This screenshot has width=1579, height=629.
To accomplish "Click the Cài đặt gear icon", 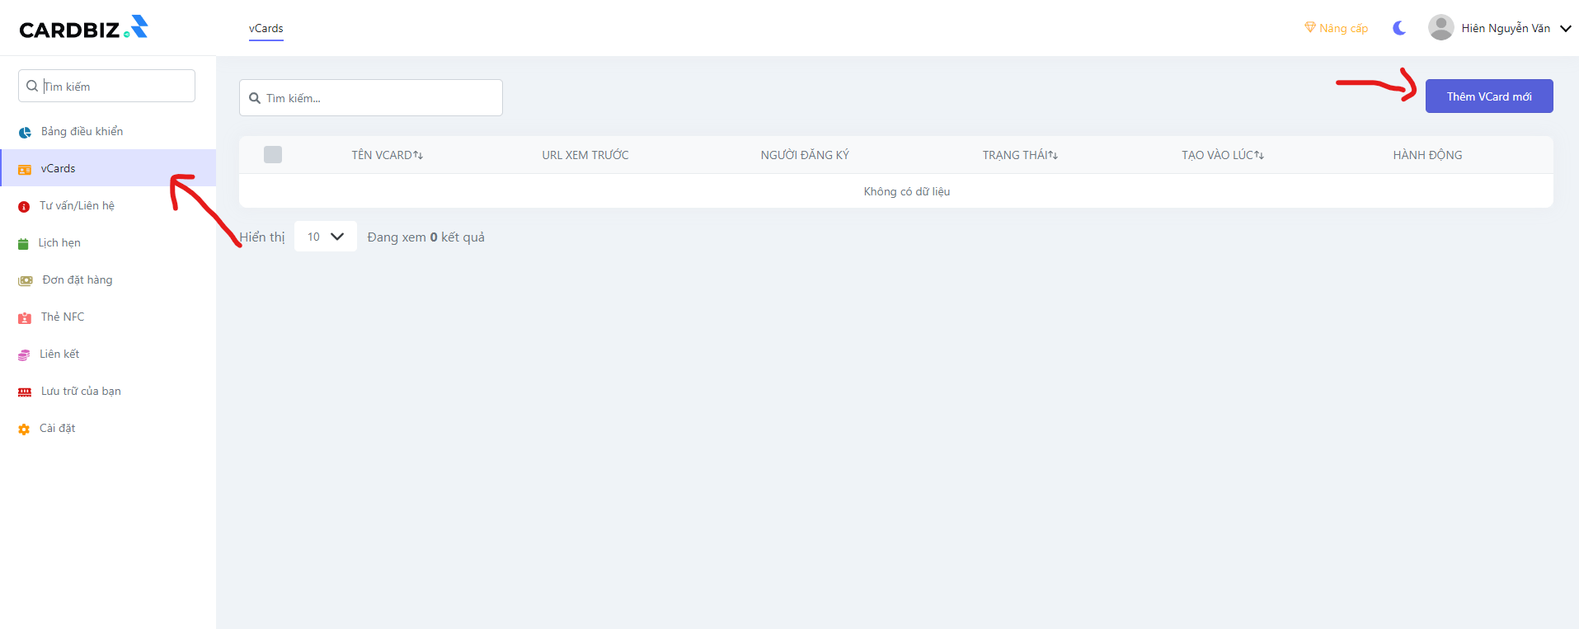I will pos(24,430).
